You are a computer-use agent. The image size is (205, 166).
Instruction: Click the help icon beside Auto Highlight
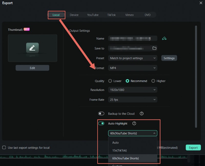134,123
